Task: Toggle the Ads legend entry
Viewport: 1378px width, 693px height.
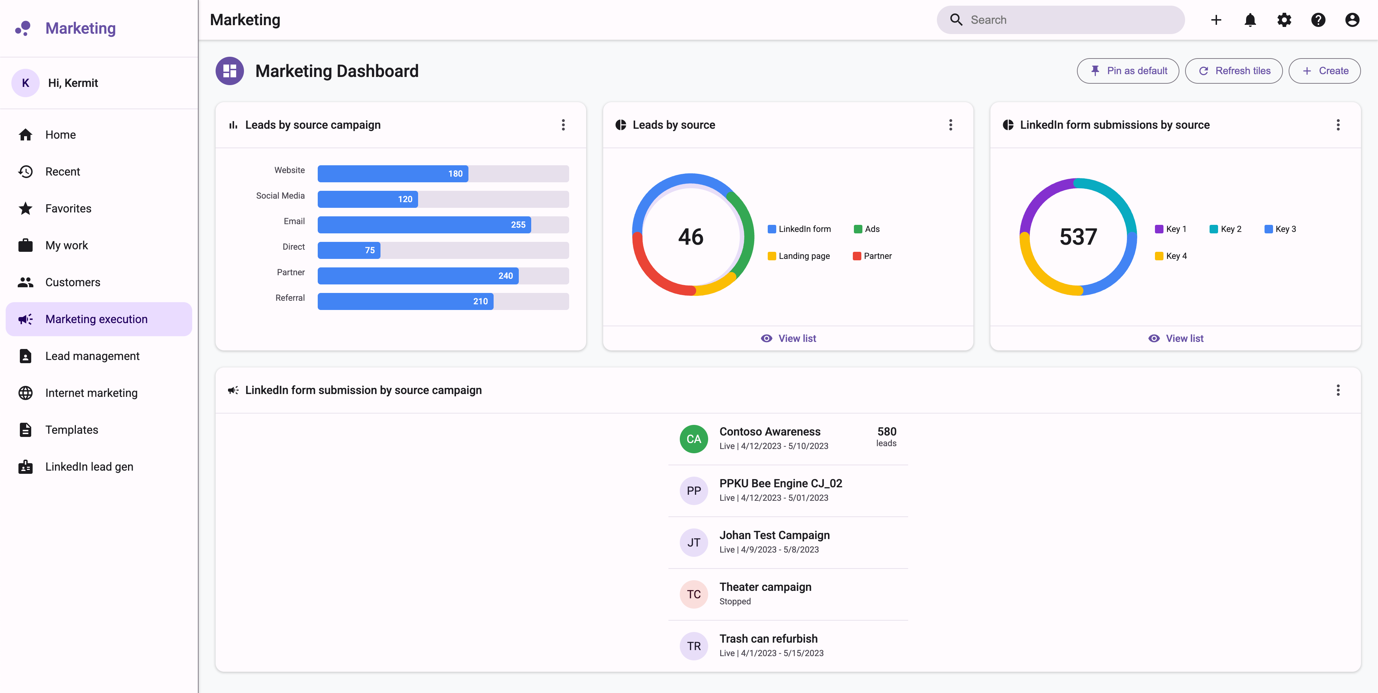Action: tap(867, 229)
